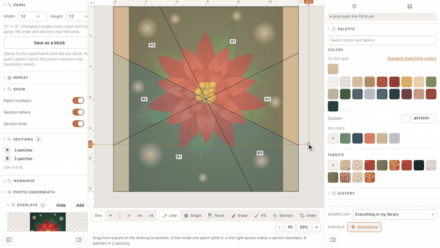This screenshot has width=440, height=248.
Task: Click the vertical guide marker on top ruler
Action: (x=309, y=1)
